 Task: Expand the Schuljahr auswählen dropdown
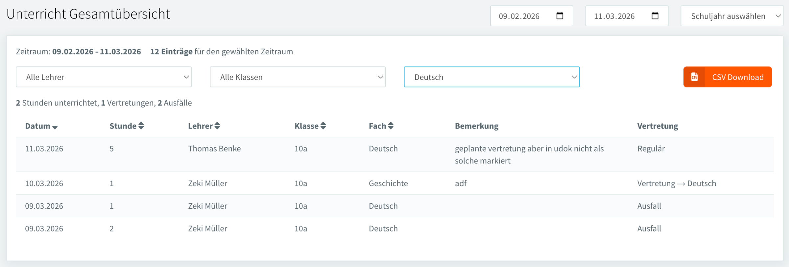point(731,16)
